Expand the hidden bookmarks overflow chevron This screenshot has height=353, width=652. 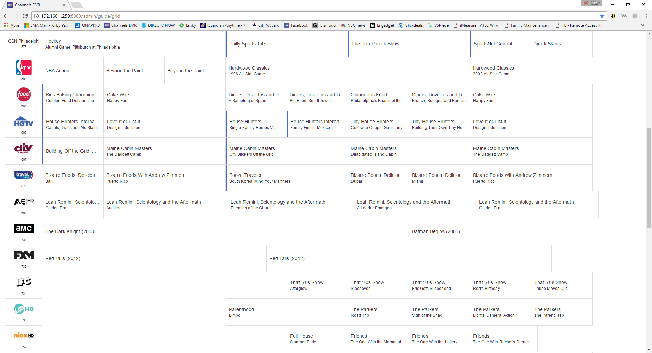[x=642, y=25]
